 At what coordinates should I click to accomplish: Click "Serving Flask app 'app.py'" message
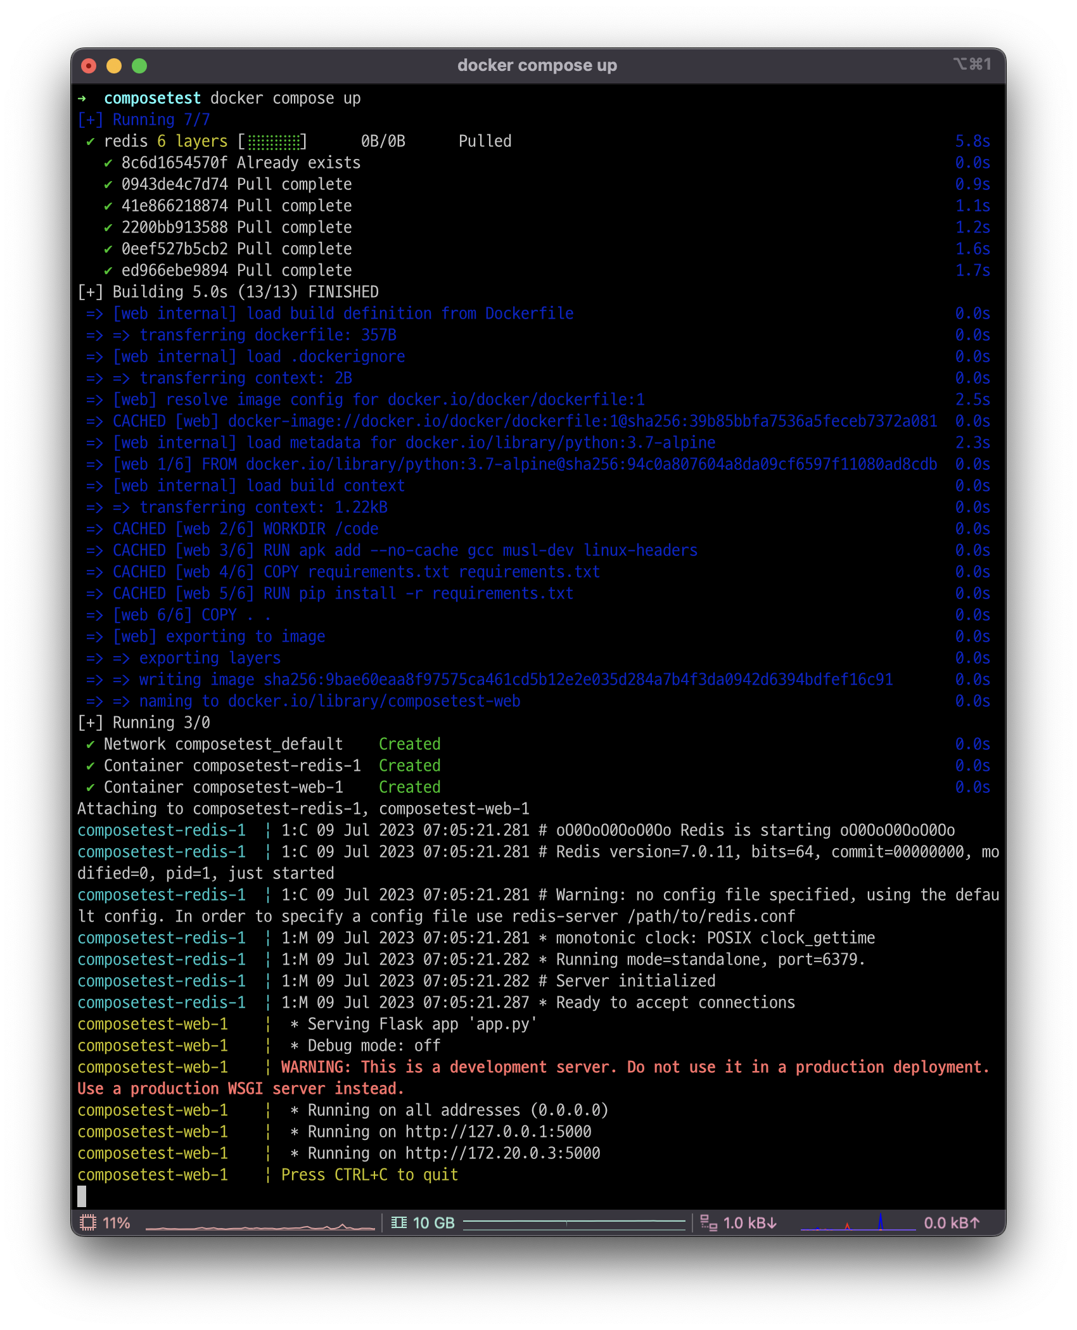pos(423,1024)
